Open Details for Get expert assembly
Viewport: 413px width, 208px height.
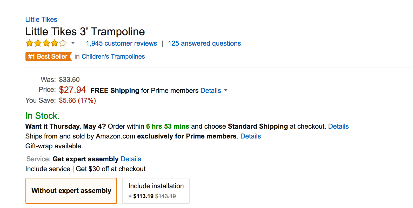coord(131,159)
